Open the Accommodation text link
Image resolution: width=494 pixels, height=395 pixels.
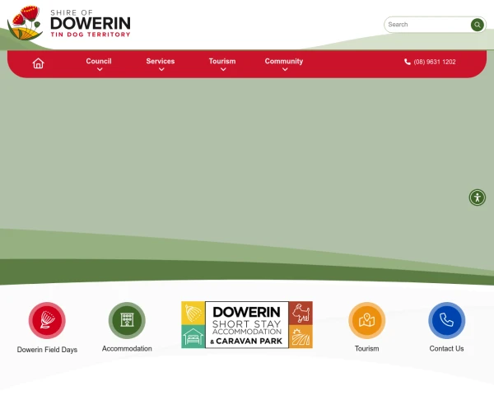coord(127,348)
